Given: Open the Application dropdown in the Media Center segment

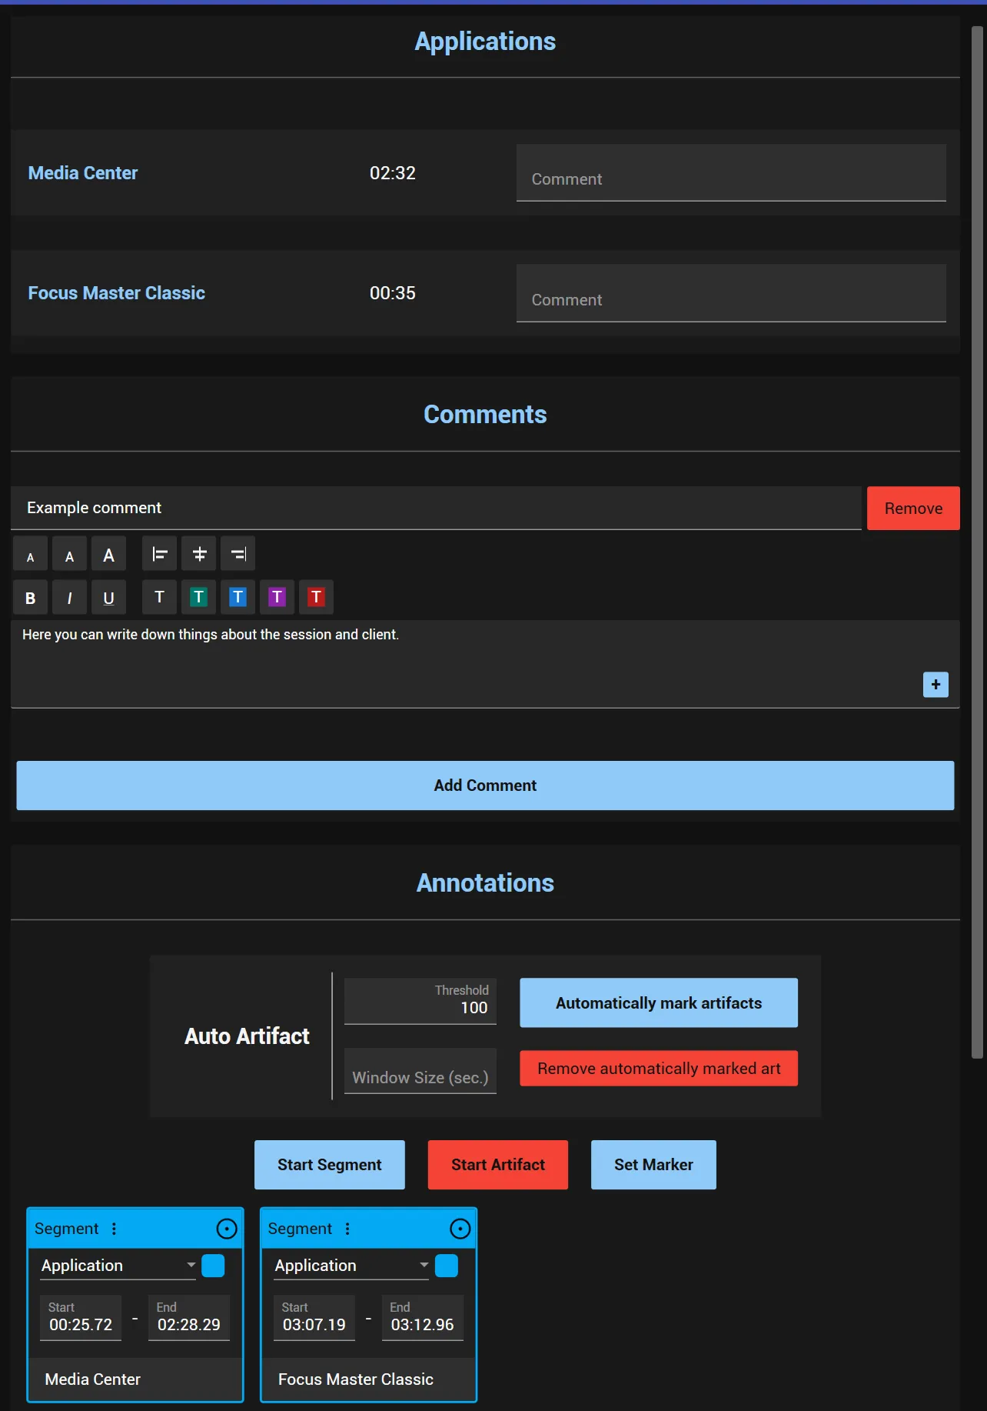Looking at the screenshot, I should [x=118, y=1266].
